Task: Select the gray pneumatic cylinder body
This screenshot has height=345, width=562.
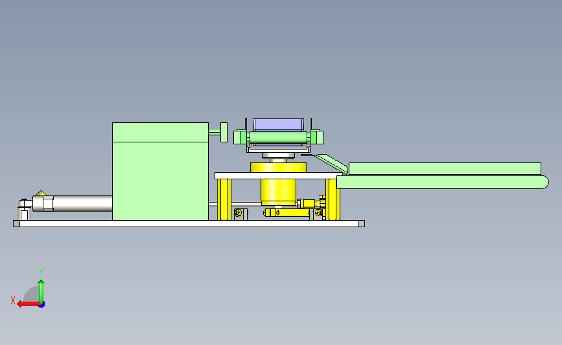Action: click(x=82, y=203)
